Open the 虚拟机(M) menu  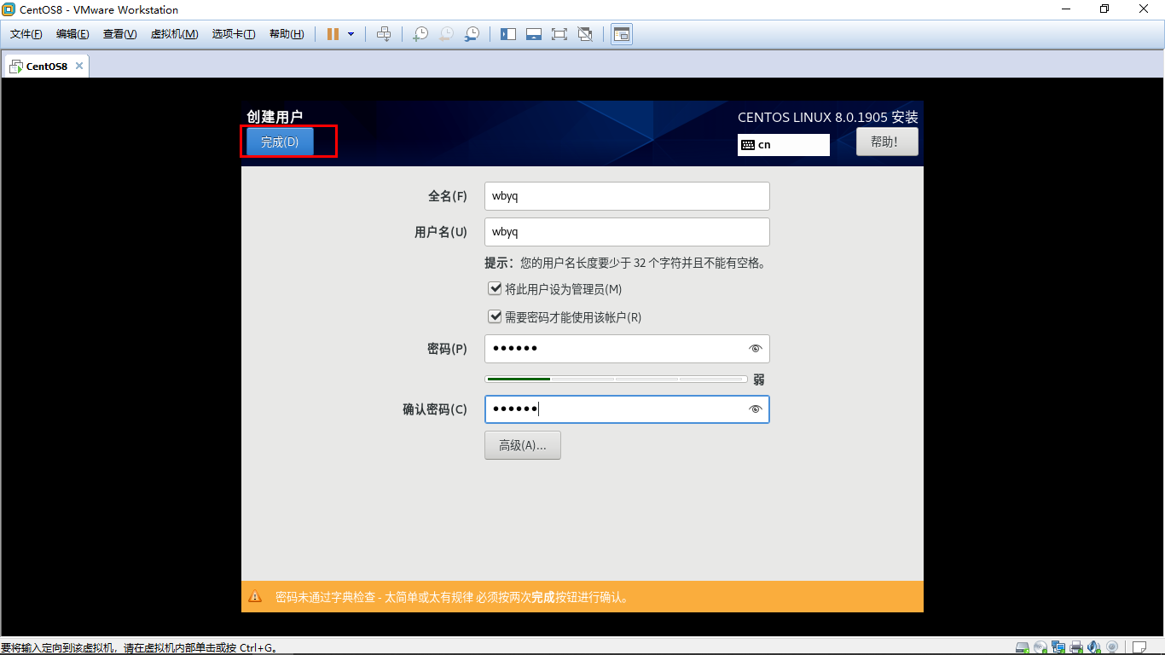pos(174,34)
